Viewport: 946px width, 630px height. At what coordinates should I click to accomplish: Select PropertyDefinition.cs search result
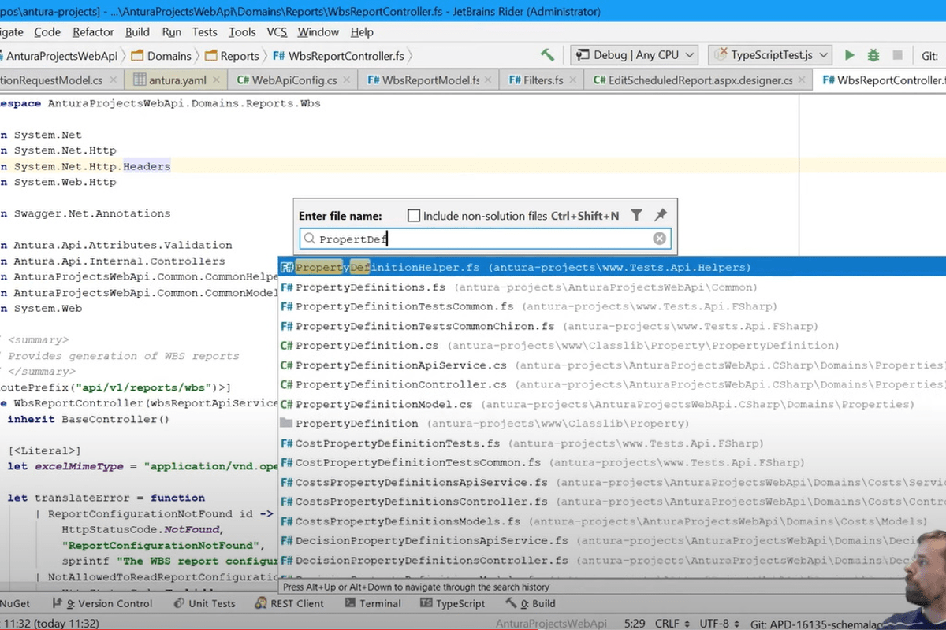coord(612,346)
